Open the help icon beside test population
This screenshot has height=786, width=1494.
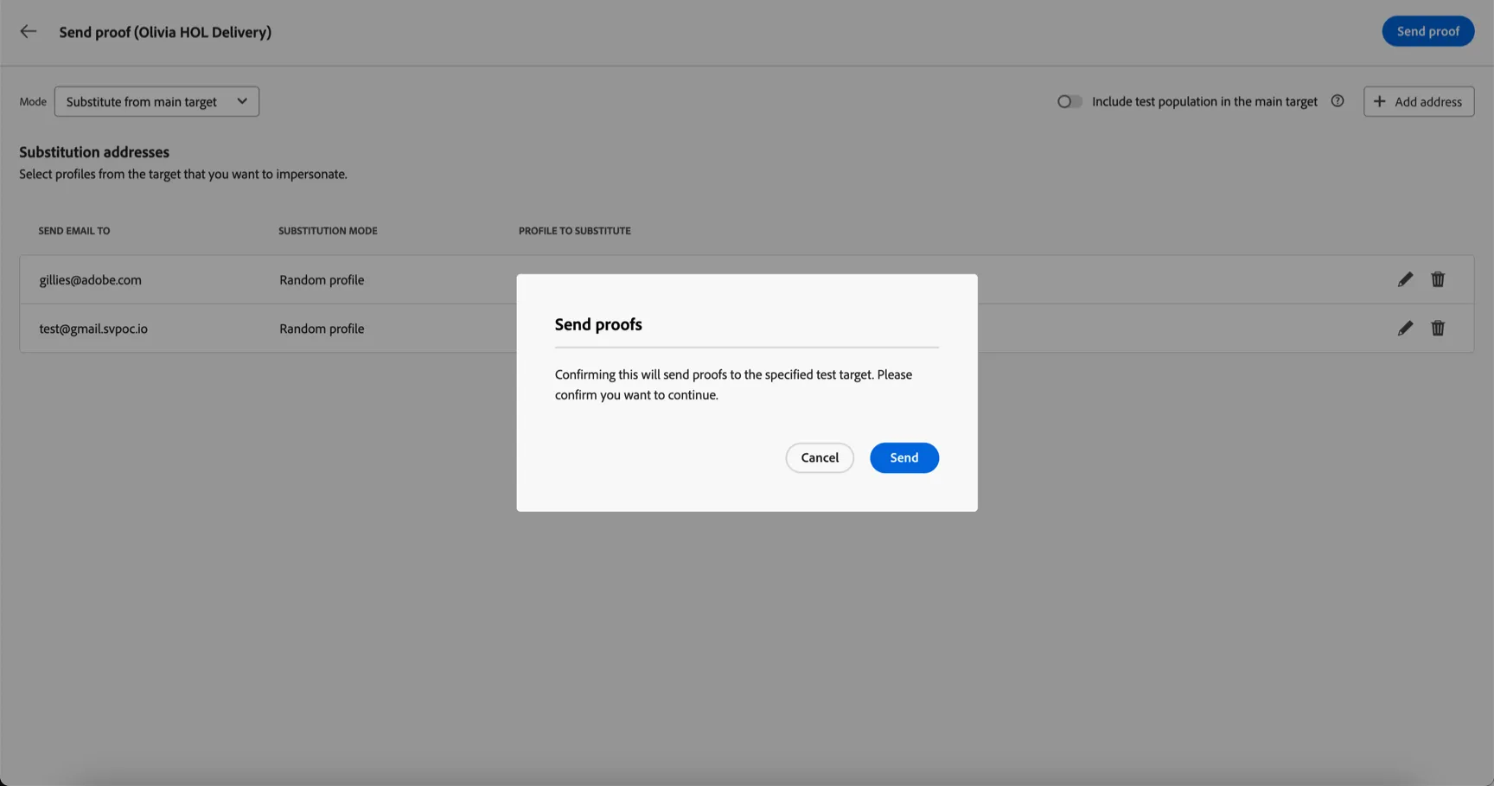pos(1338,101)
